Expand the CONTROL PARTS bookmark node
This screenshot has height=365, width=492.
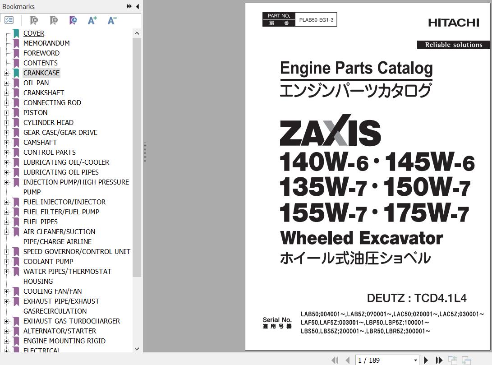coord(6,152)
